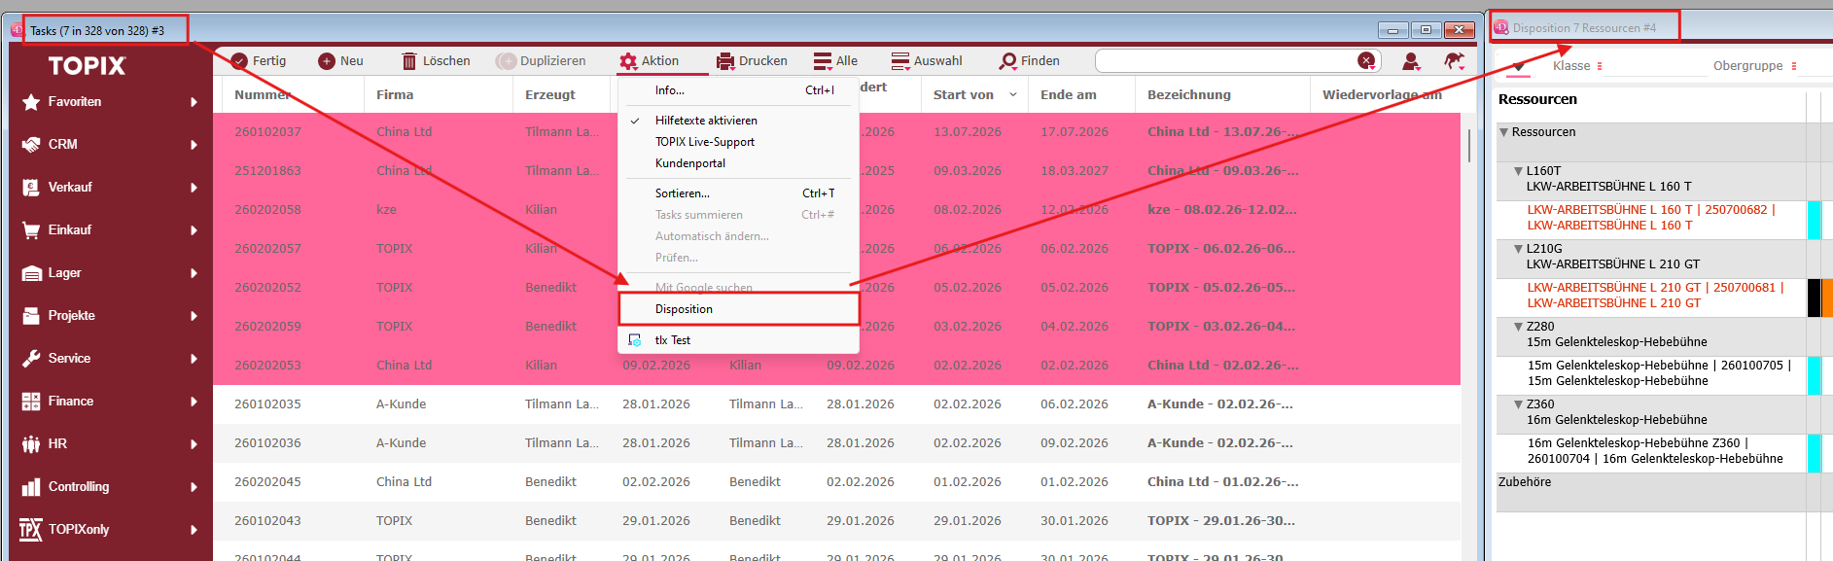This screenshot has width=1833, height=561.
Task: Create a new task with Neu
Action: (340, 61)
